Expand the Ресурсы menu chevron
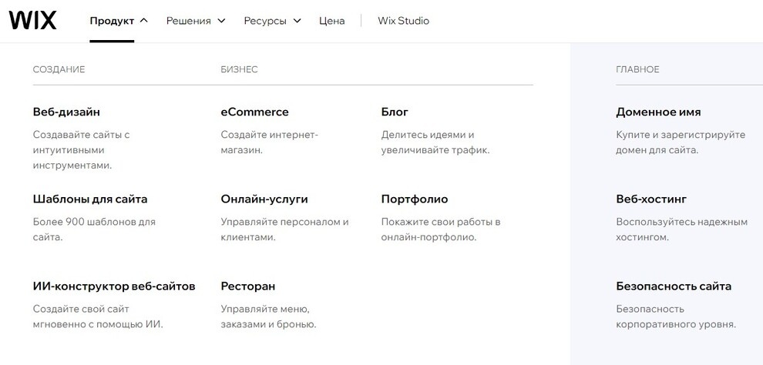This screenshot has width=763, height=365. coord(297,21)
